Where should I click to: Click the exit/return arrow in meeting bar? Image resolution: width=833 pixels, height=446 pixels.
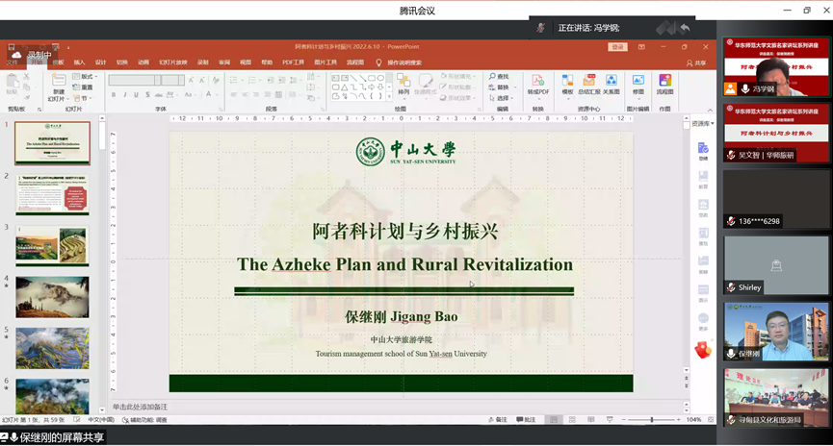pyautogui.click(x=685, y=28)
